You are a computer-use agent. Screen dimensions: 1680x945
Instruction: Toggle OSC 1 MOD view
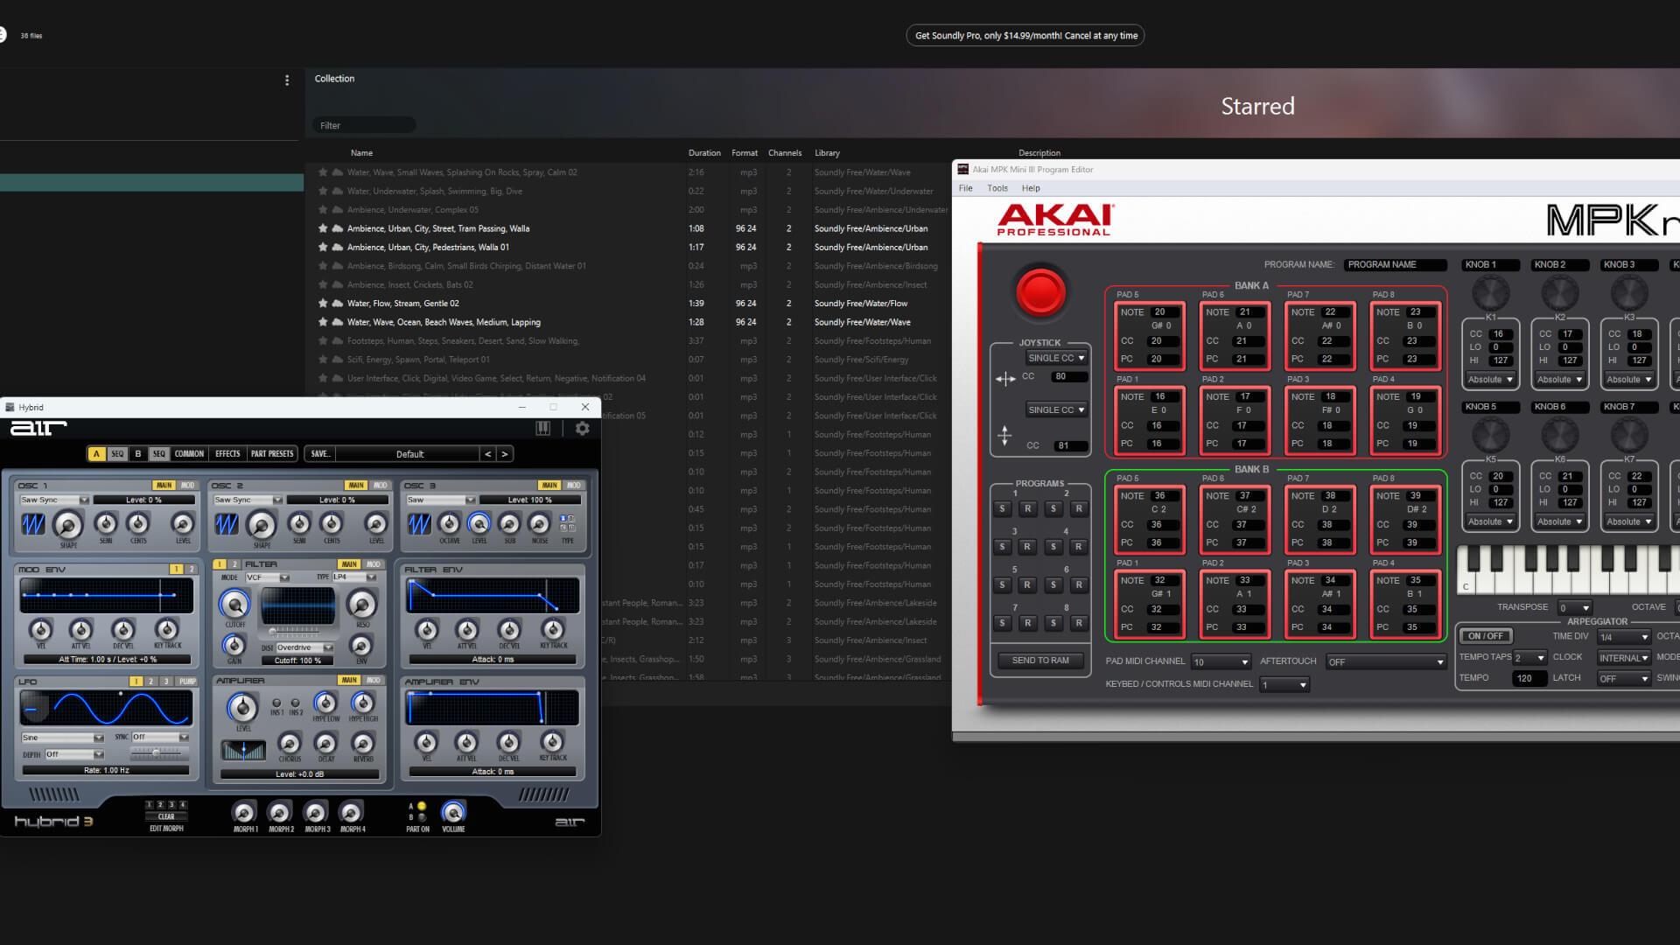coord(187,486)
